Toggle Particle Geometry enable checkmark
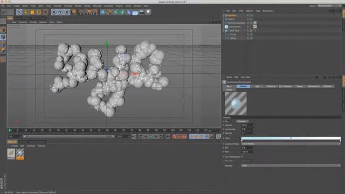This screenshot has width=345, height=194. pos(252,23)
